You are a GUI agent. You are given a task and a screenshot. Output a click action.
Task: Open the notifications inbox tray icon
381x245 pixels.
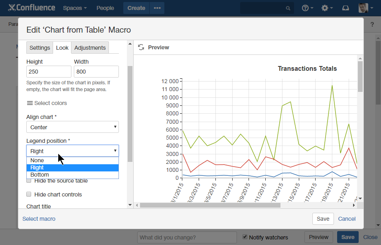346,8
